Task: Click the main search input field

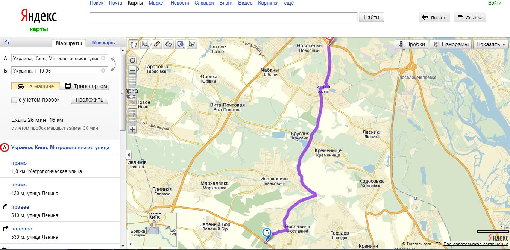Action: click(223, 17)
